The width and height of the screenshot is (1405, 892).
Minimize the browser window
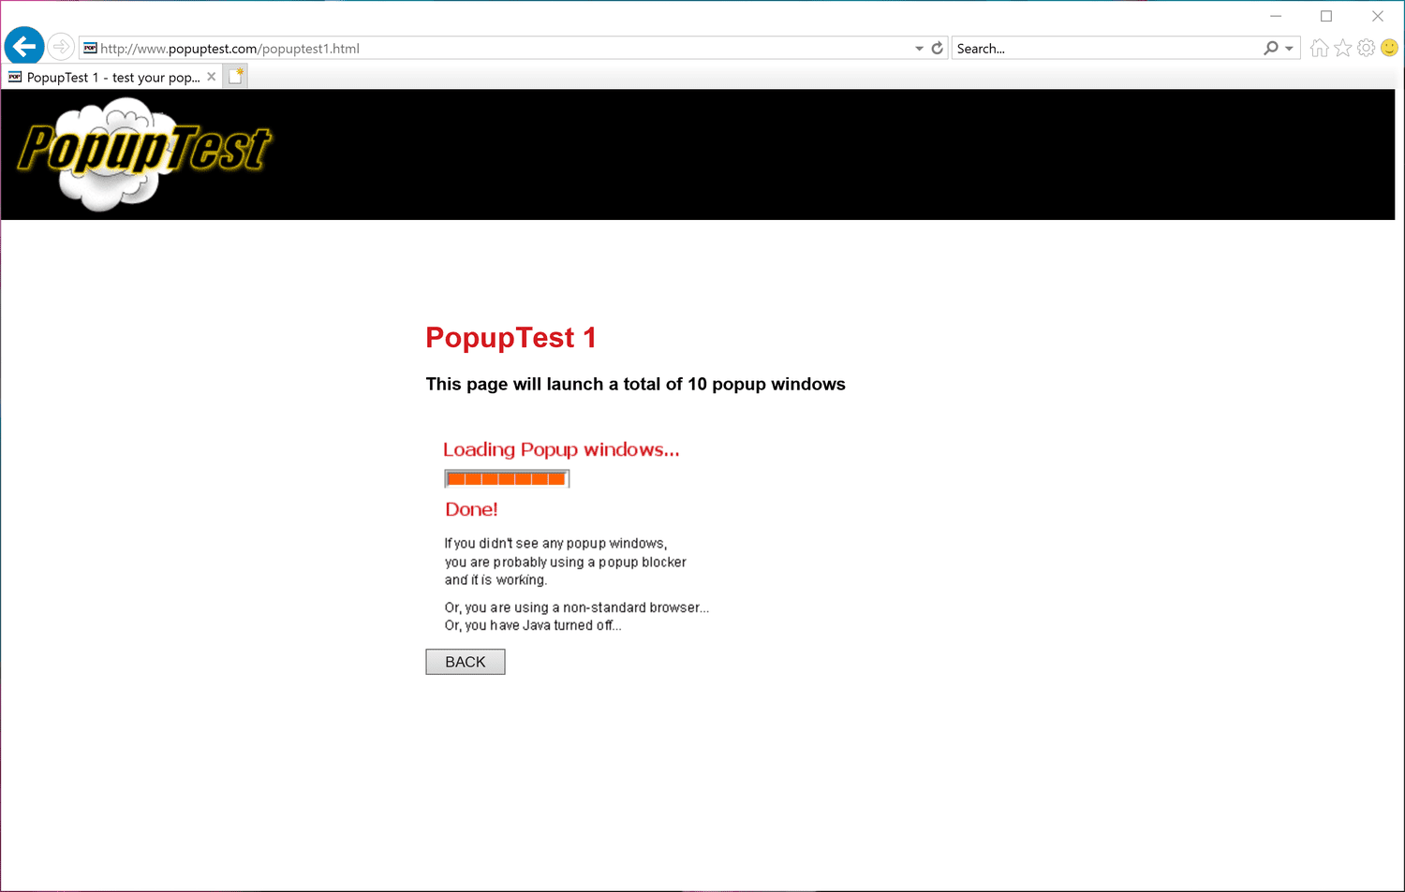1276,16
